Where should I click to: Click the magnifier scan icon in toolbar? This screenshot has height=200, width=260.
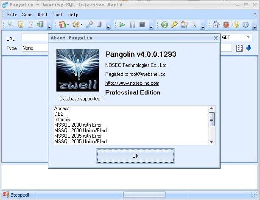11,25
